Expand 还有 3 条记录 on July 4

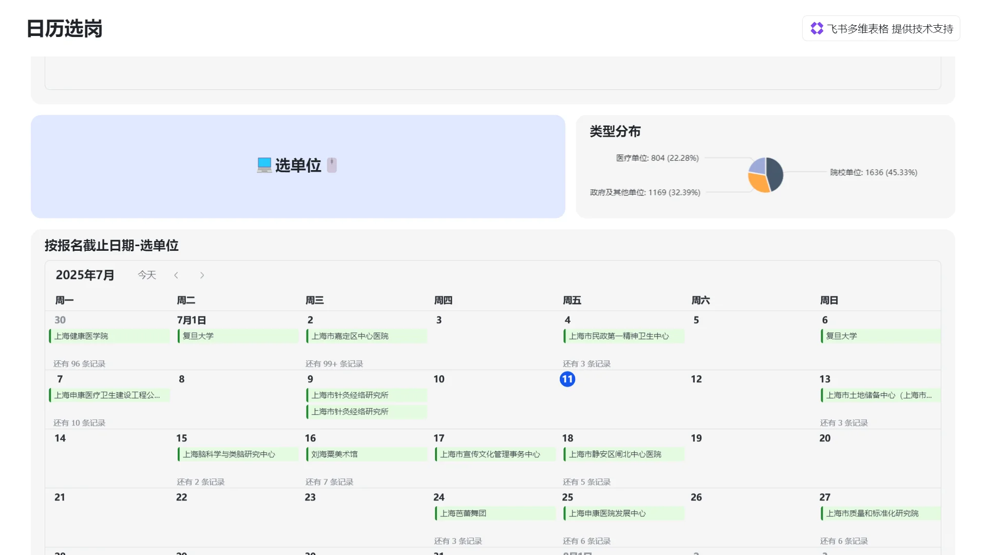click(x=586, y=364)
